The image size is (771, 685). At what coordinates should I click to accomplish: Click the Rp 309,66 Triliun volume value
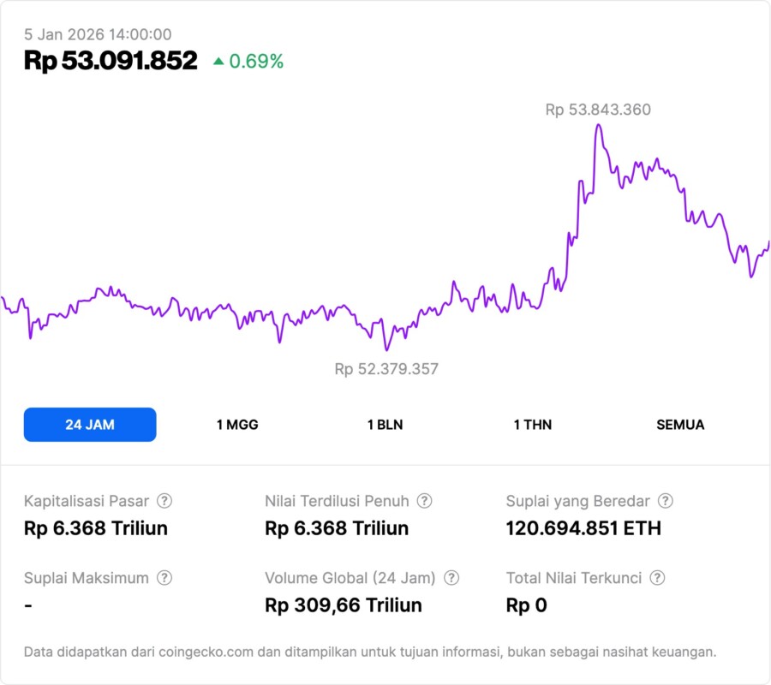[344, 605]
